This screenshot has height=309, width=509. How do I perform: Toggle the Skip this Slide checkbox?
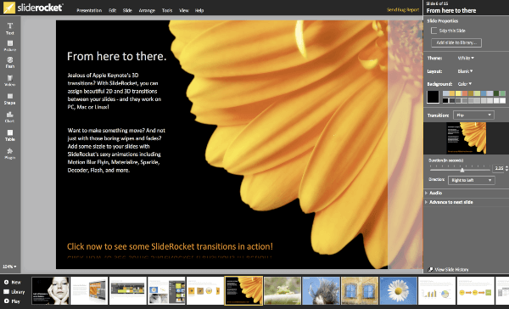pyautogui.click(x=433, y=31)
